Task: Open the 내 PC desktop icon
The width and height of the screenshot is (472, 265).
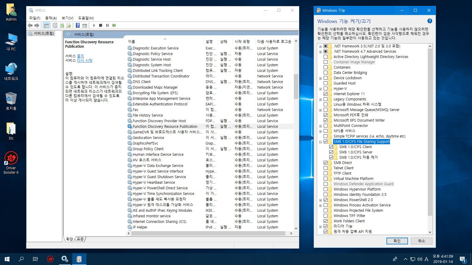Action: 11,42
